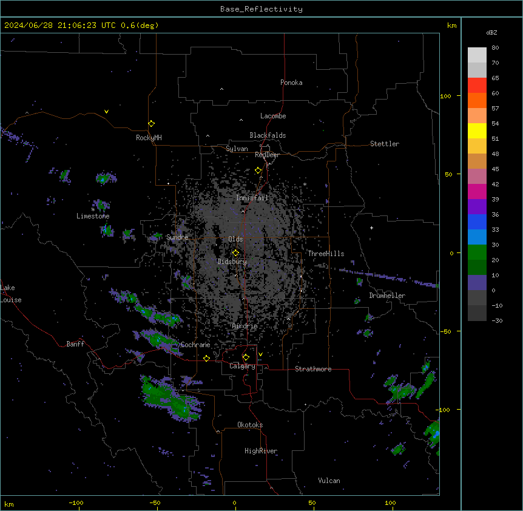Click the yellow V marker northeast of Calgary
Image resolution: width=523 pixels, height=511 pixels.
260,354
